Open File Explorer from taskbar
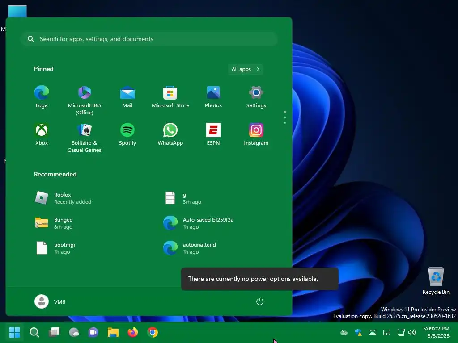 pyautogui.click(x=113, y=332)
